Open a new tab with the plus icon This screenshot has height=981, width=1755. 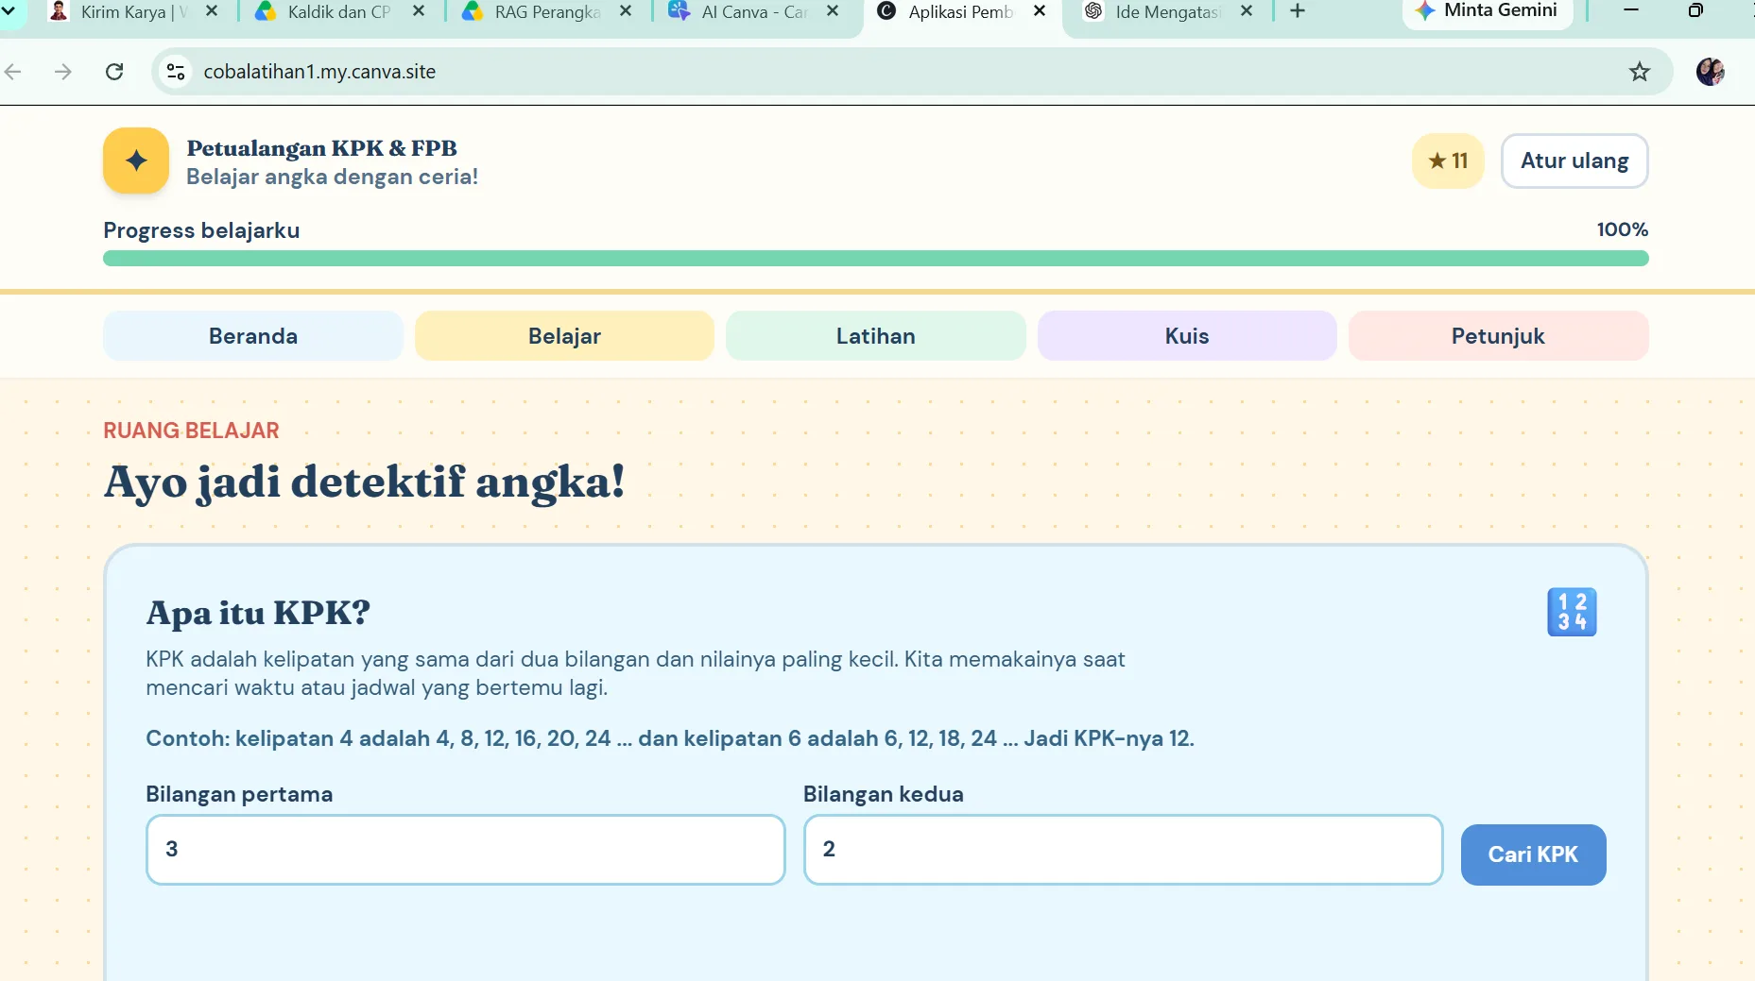[1298, 11]
